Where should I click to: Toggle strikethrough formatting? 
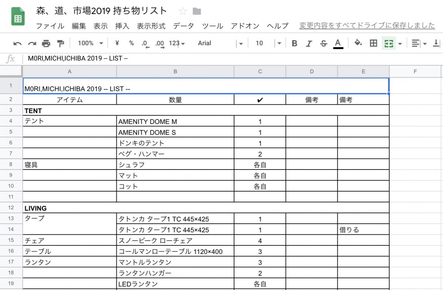pyautogui.click(x=324, y=43)
